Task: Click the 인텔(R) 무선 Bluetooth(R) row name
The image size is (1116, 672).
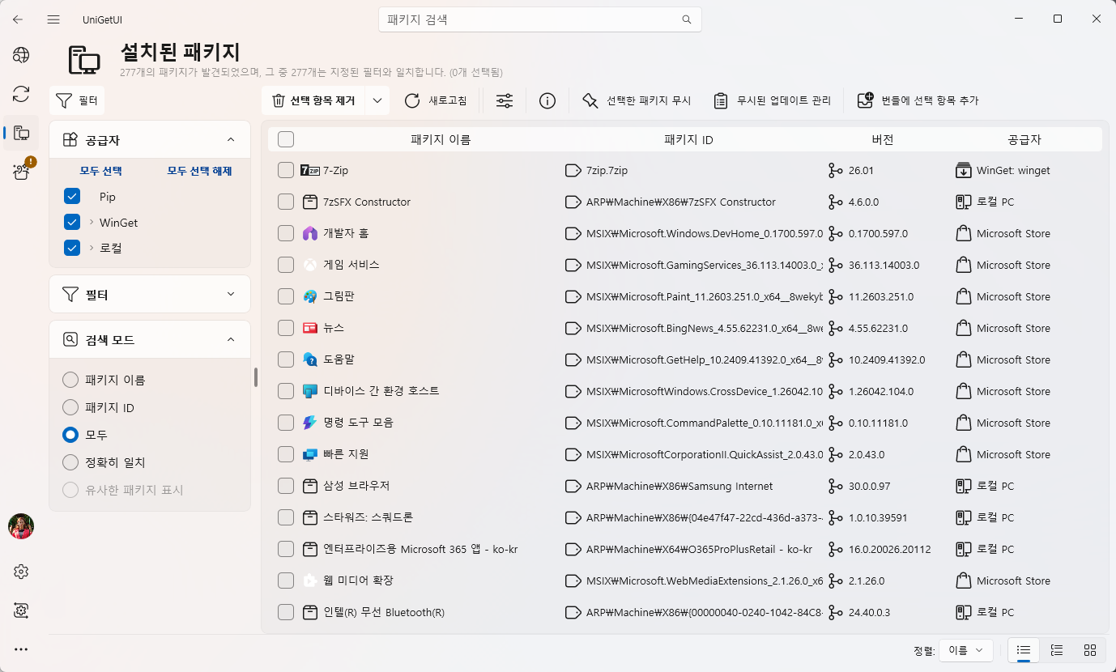Action: click(384, 612)
